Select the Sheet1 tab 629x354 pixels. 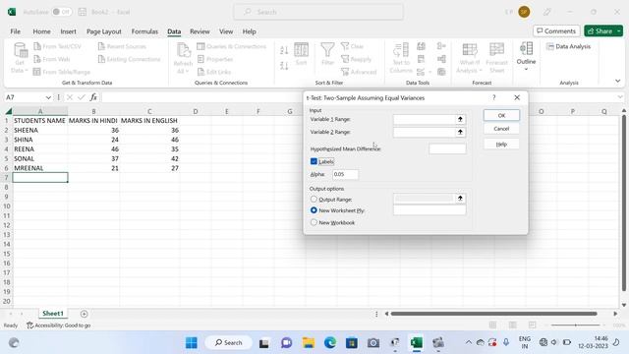[x=53, y=314]
